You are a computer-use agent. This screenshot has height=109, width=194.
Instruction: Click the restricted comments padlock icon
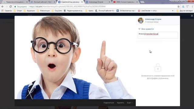coord(158,68)
